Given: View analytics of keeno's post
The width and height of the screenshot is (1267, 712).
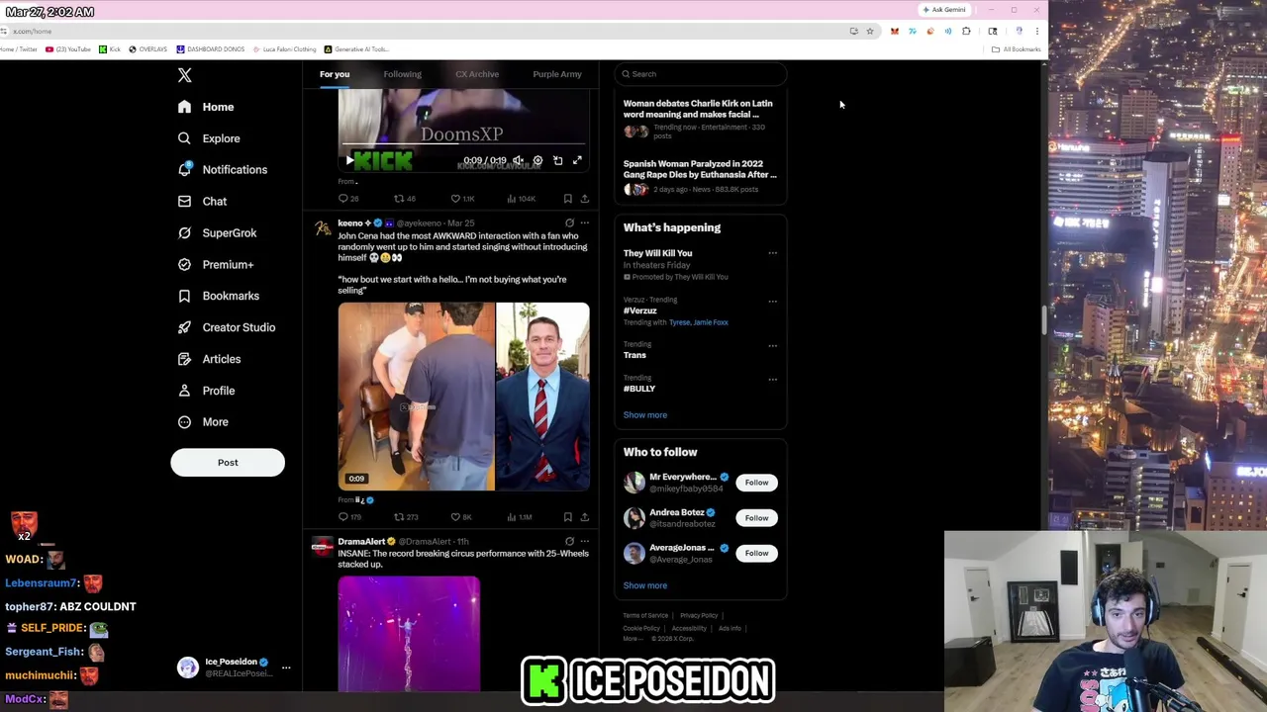Looking at the screenshot, I should coord(521,517).
